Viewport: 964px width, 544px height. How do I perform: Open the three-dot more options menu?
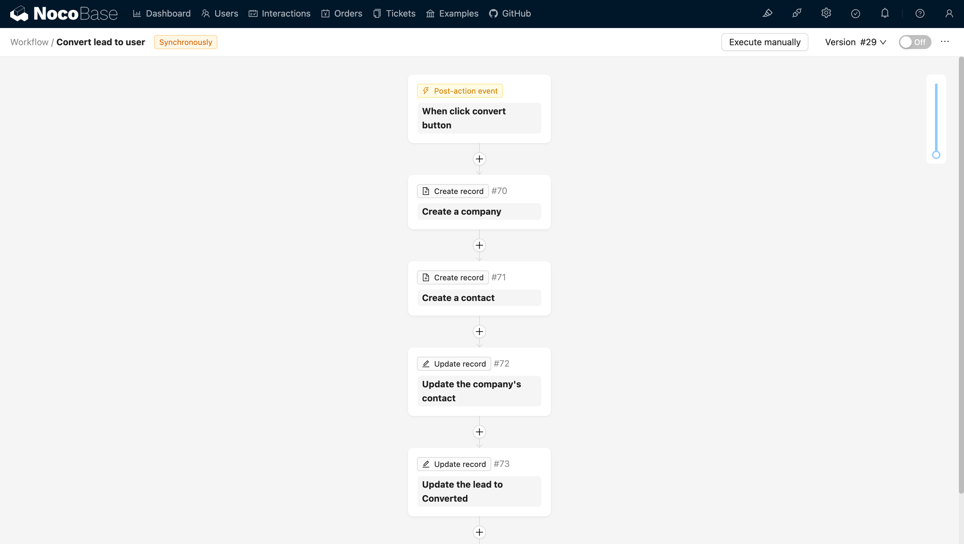(945, 41)
